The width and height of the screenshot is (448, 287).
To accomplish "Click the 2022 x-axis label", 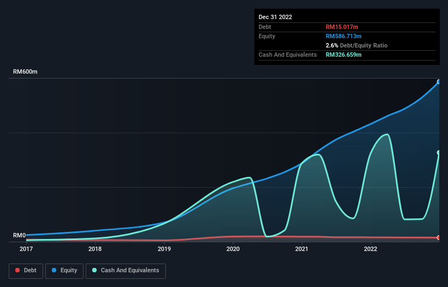I will pyautogui.click(x=371, y=249).
